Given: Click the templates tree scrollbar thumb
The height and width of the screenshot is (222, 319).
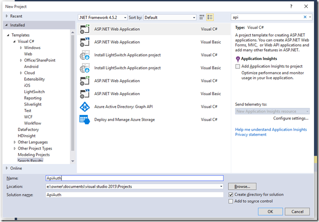Looking at the screenshot, I should tap(73, 93).
